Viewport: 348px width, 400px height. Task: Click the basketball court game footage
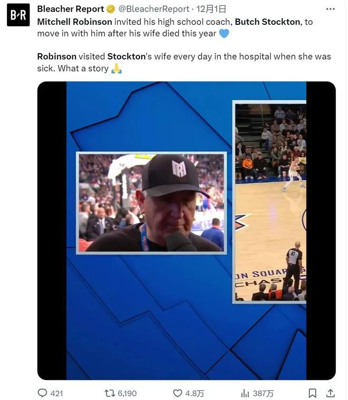pyautogui.click(x=269, y=202)
